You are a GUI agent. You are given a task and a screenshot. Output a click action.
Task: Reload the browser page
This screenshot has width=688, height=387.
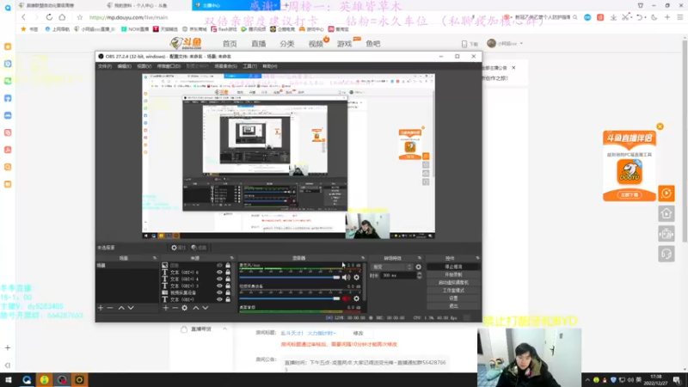pos(49,17)
